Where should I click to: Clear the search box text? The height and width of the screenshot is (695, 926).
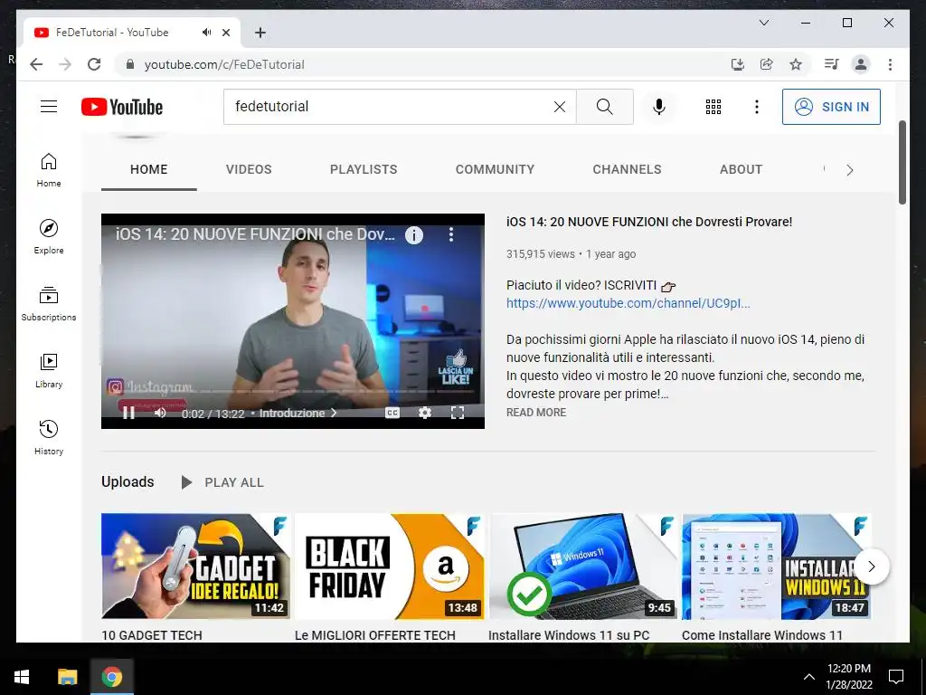(559, 107)
